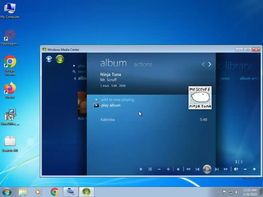Open Windows Media Player from taskbar
The image size is (263, 197).
38,192
